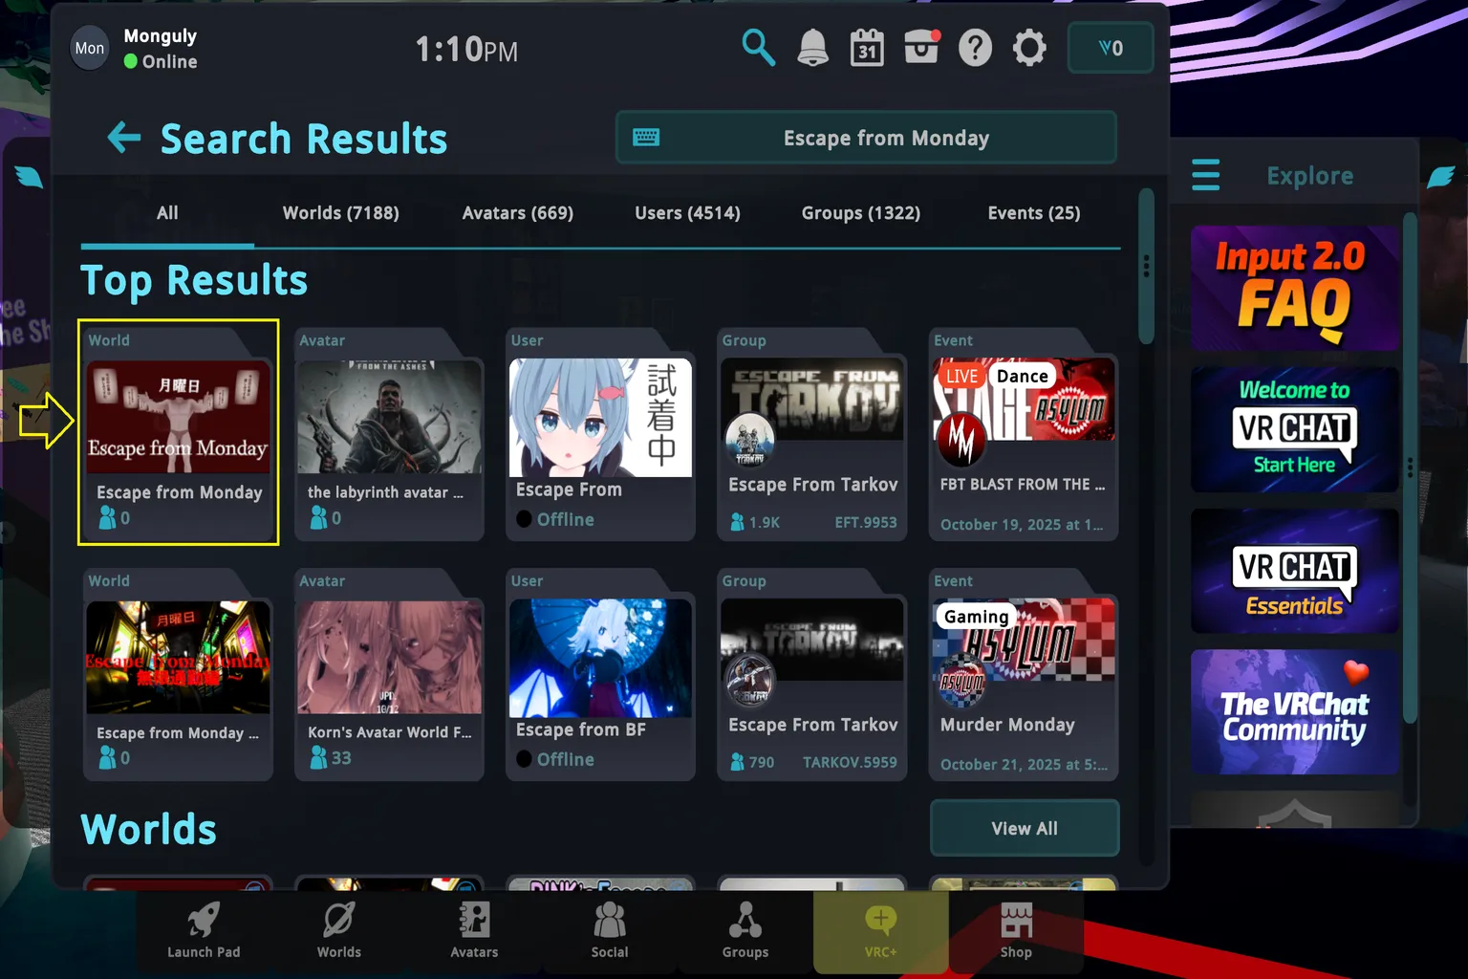The height and width of the screenshot is (979, 1468).
Task: Switch to Events (25) tab
Action: pos(1034,213)
